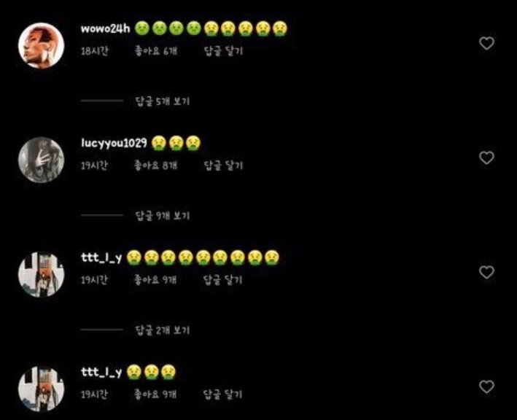Click username lucyyou1029
Image resolution: width=517 pixels, height=420 pixels.
(114, 143)
